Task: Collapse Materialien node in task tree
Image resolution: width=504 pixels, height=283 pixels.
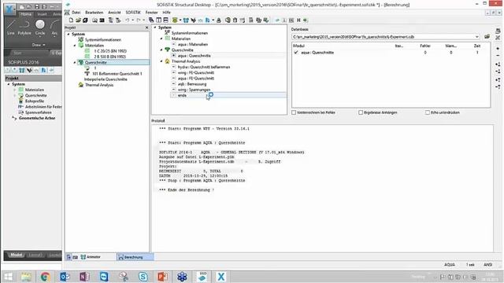Action: [x=161, y=39]
